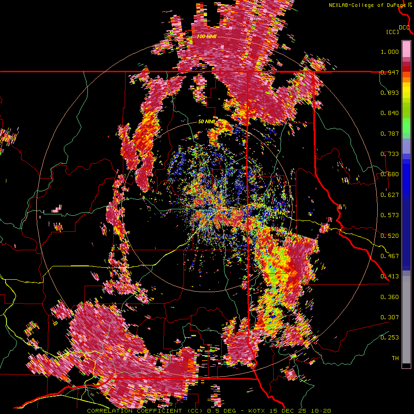Click the 0.253 legend value
Viewport: 414px width, 414px height.
390,338
